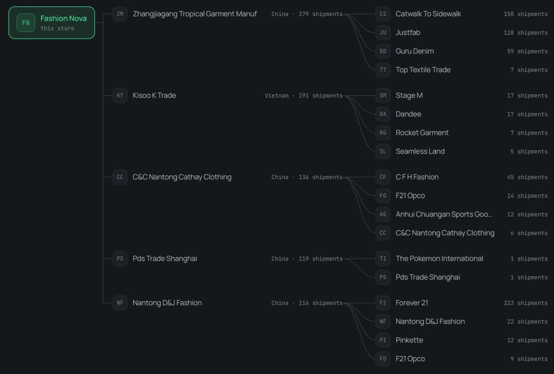Select the Top Textile Trade customer name
This screenshot has height=374, width=554.
(x=423, y=70)
